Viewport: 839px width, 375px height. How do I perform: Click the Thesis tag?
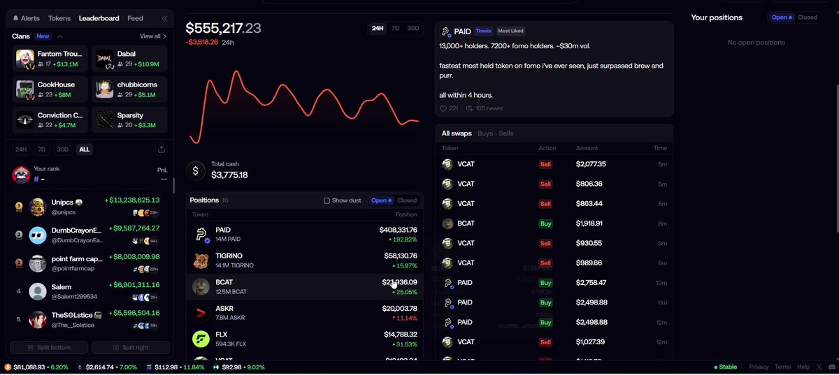pyautogui.click(x=483, y=31)
